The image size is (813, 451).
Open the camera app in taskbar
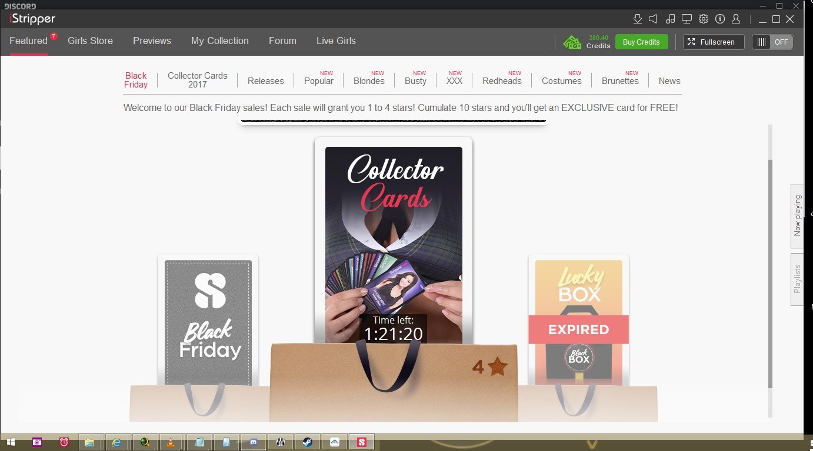[37, 442]
